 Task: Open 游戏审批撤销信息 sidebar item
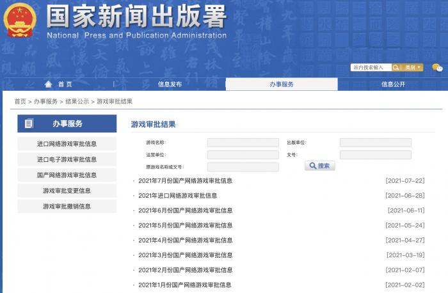(x=67, y=207)
